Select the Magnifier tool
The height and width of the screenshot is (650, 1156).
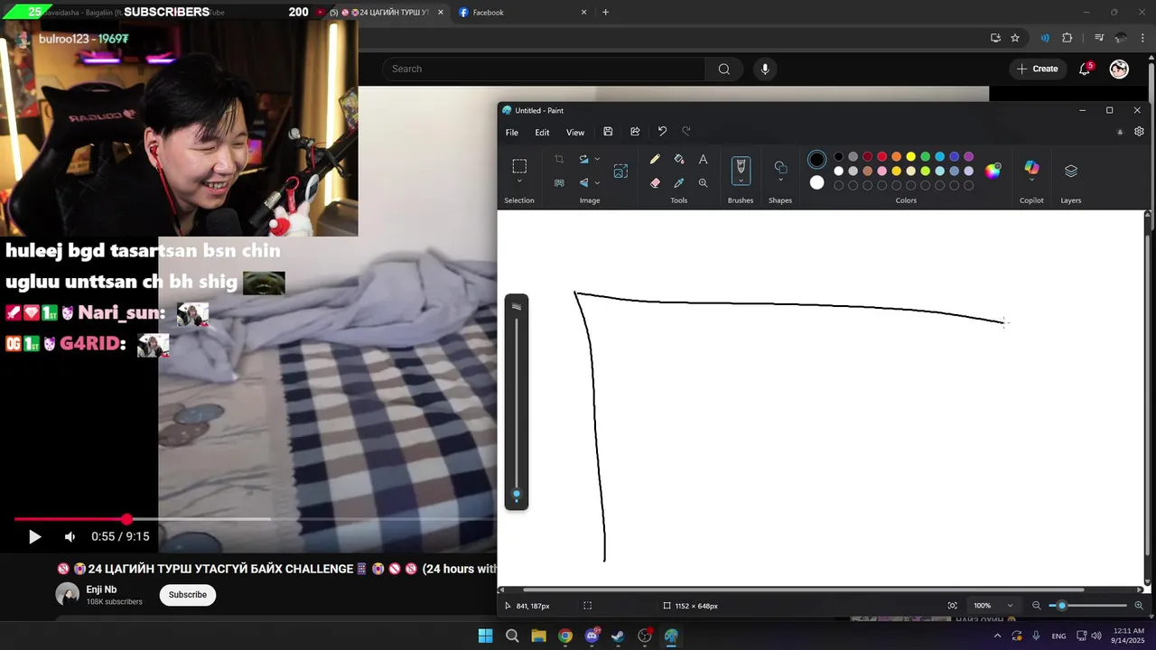tap(703, 182)
